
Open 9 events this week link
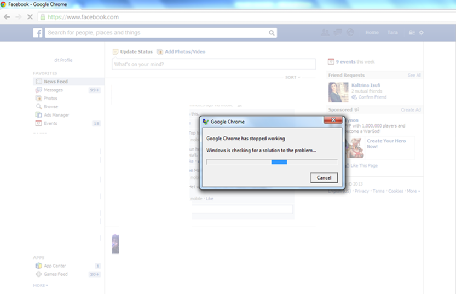355,62
